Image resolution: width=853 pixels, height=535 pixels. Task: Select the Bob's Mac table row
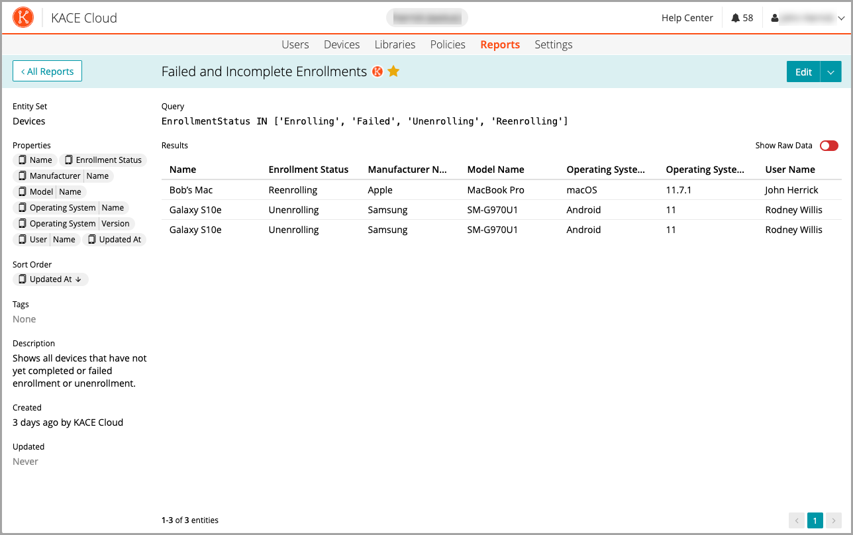coord(191,190)
